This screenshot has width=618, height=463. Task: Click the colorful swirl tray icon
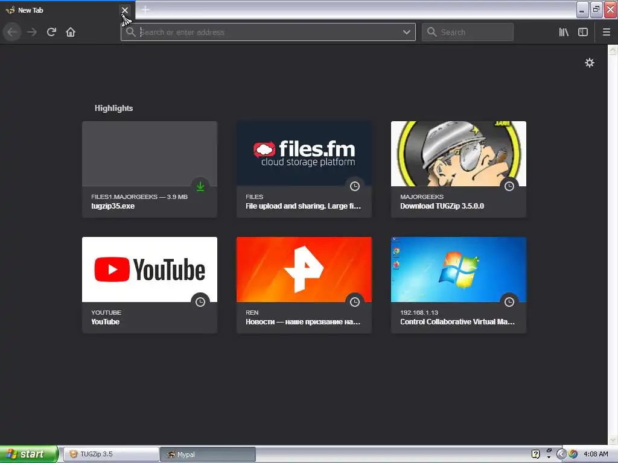[x=573, y=454]
